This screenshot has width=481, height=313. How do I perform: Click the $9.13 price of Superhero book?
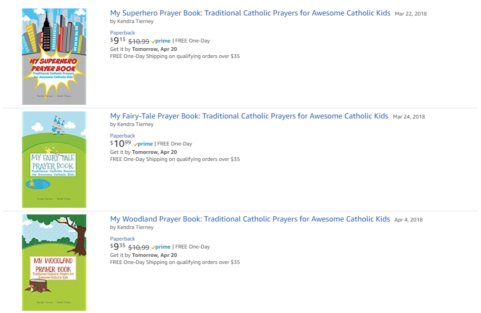coord(118,41)
